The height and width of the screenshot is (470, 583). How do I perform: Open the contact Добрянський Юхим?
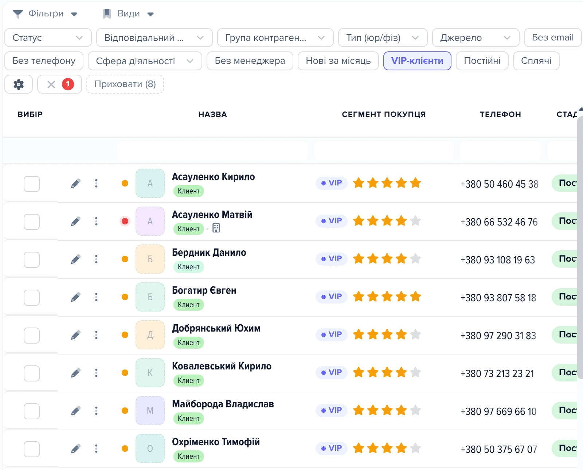(x=216, y=328)
